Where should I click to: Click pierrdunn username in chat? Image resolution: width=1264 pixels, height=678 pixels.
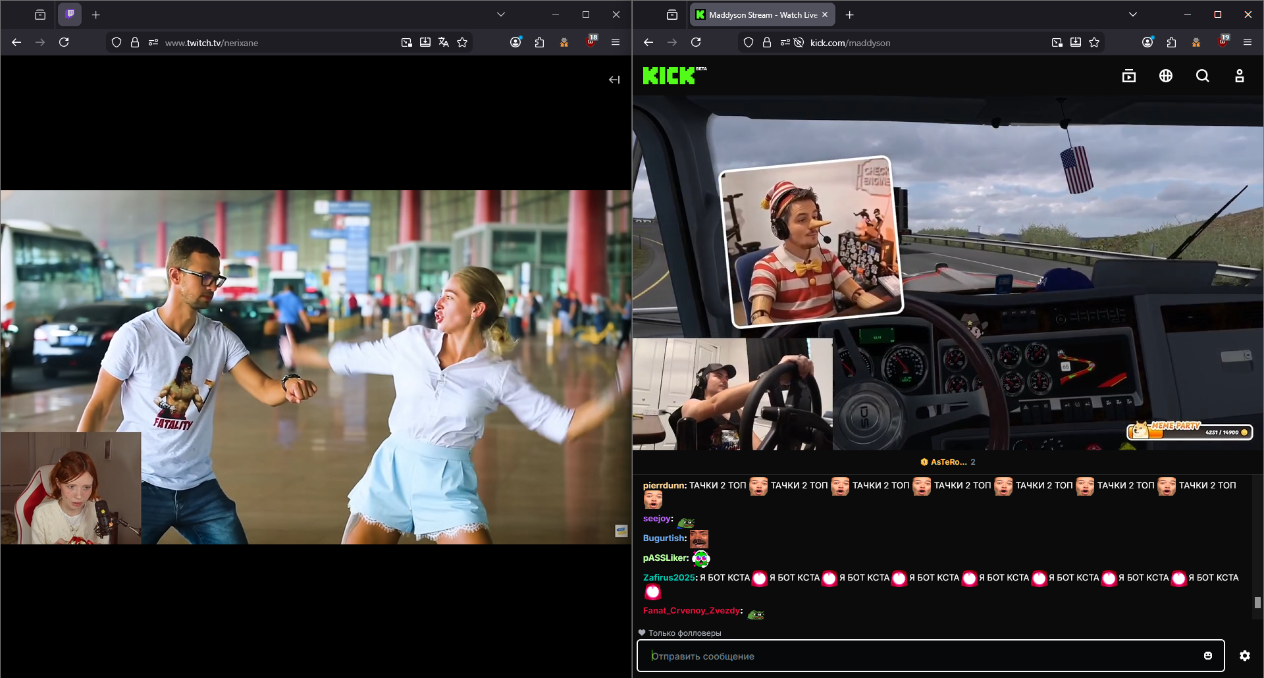664,486
